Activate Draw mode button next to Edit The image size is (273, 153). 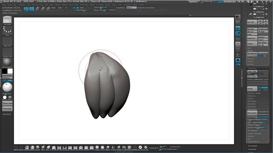32,9
